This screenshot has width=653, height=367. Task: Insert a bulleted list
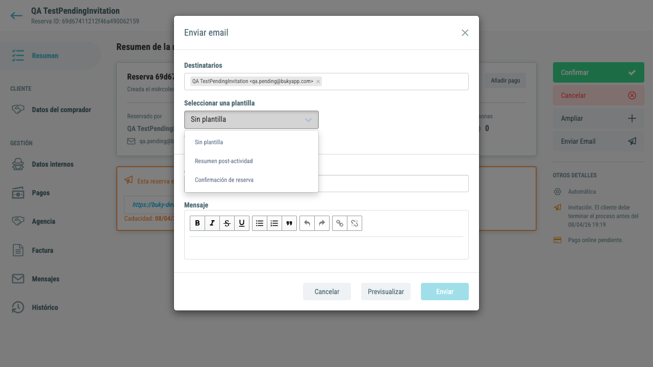click(x=260, y=223)
